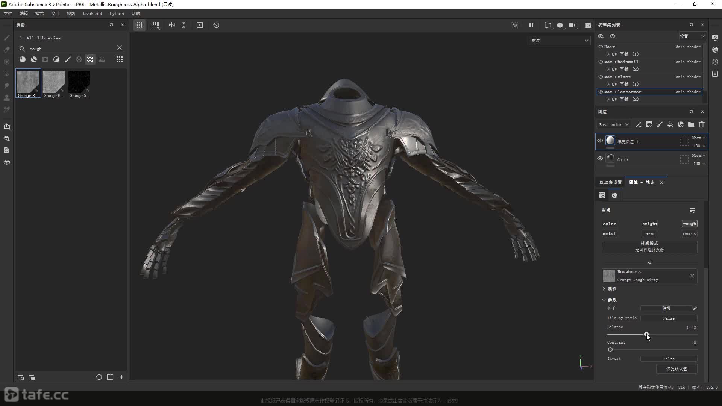Open the Base color channel dropdown
This screenshot has width=722, height=406.
tap(614, 124)
